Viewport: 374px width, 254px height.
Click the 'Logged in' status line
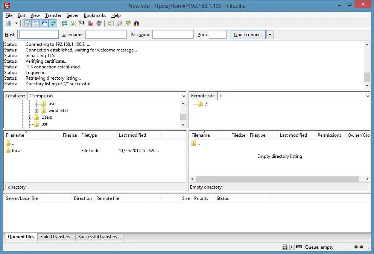click(x=35, y=73)
